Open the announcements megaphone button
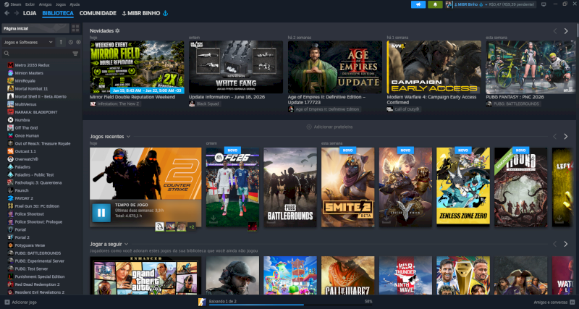The width and height of the screenshot is (579, 309). [x=418, y=4]
